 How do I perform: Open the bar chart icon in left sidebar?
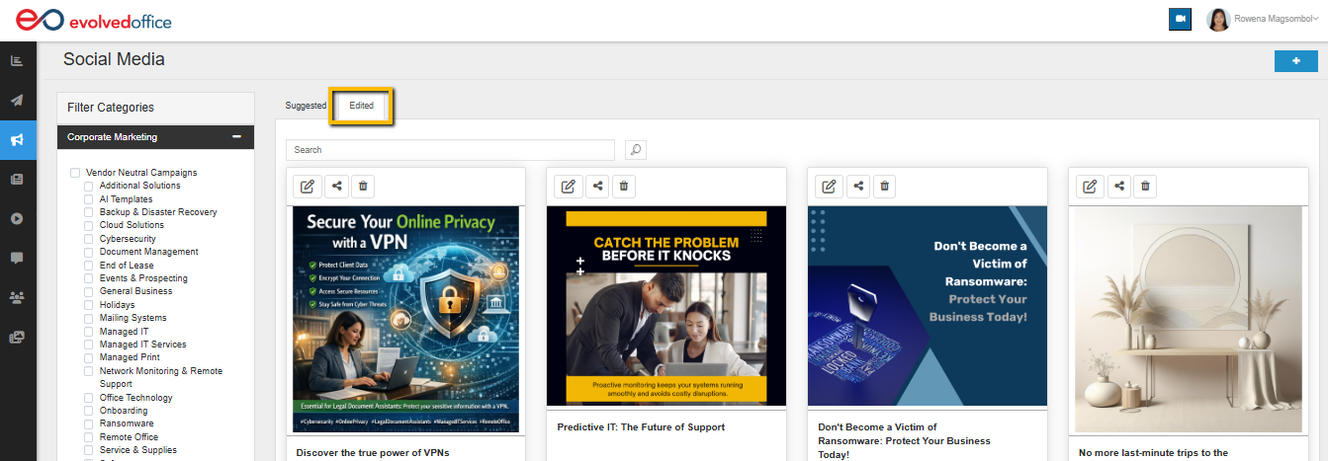17,60
